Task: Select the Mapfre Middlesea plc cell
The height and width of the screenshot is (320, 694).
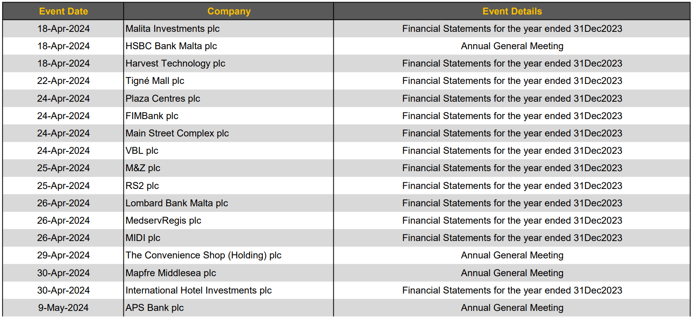Action: coord(229,273)
